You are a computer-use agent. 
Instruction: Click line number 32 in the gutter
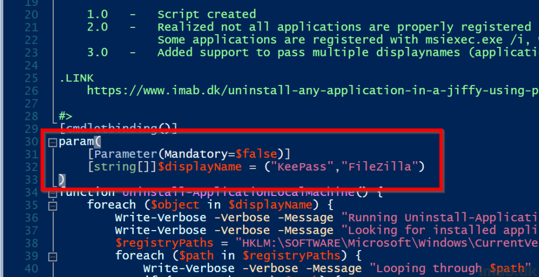point(31,167)
